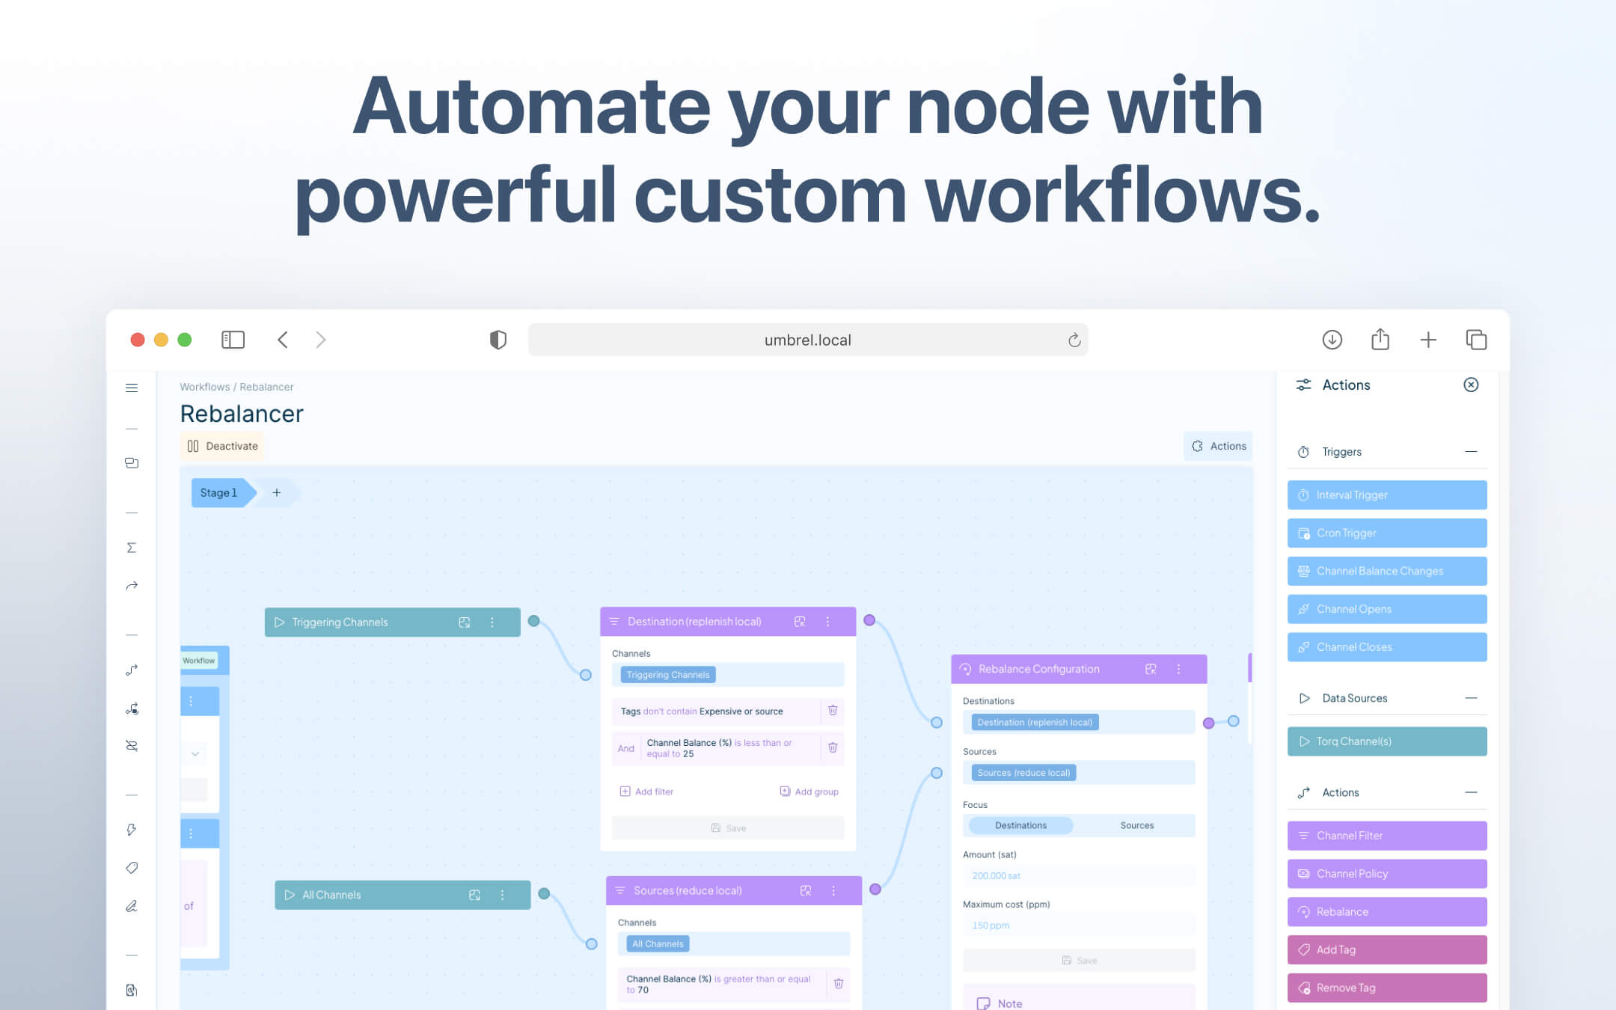Click Add filter in Destination node
This screenshot has height=1010, width=1616.
click(647, 792)
